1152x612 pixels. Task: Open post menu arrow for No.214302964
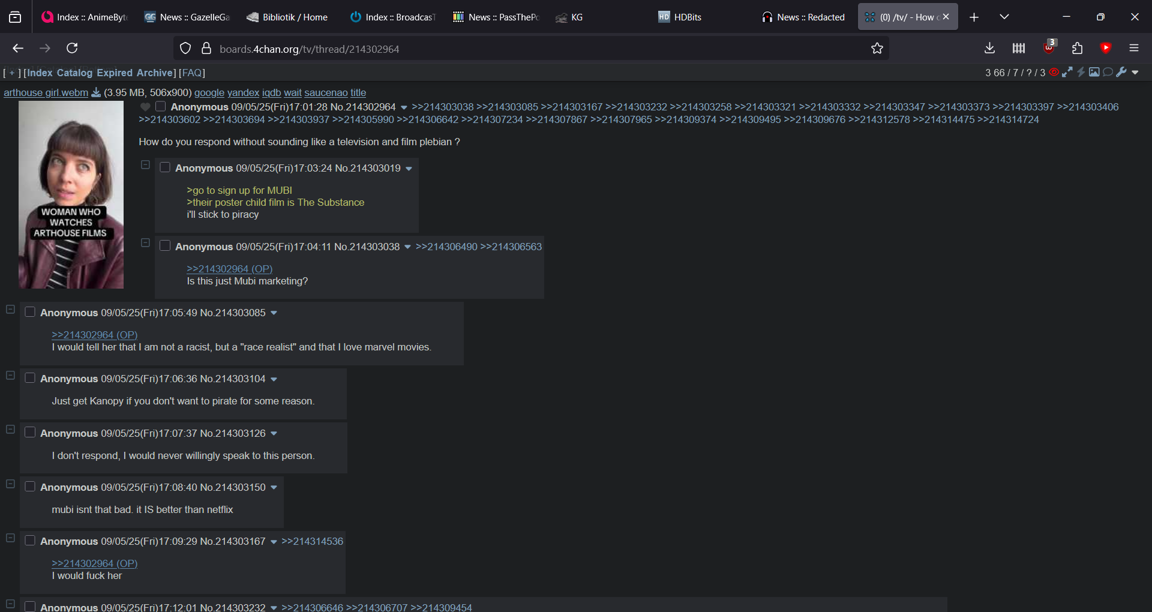pos(404,107)
